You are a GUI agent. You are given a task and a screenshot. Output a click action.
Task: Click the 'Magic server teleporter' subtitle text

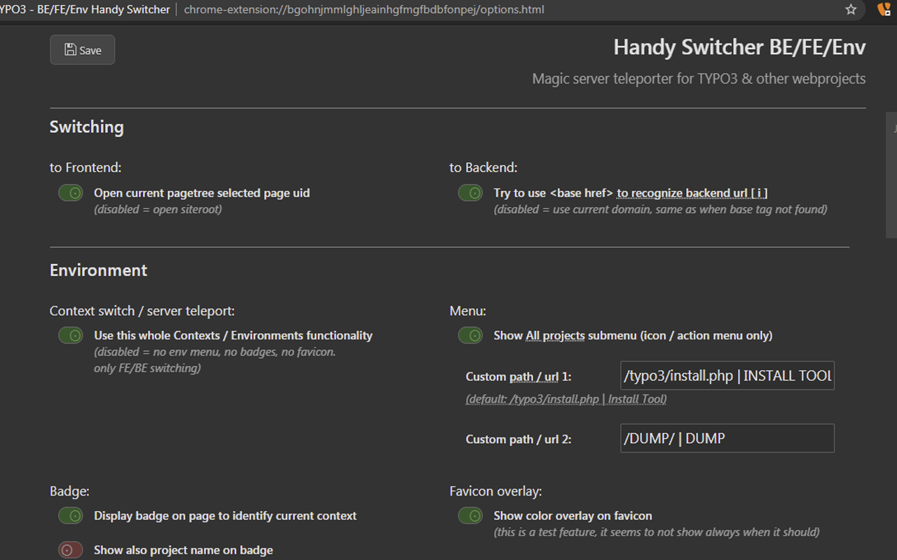[x=699, y=78]
